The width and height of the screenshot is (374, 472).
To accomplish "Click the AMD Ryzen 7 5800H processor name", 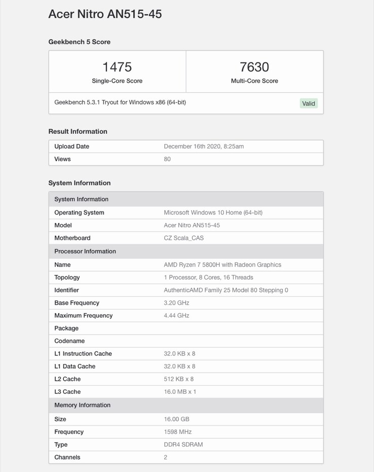I will tap(222, 265).
